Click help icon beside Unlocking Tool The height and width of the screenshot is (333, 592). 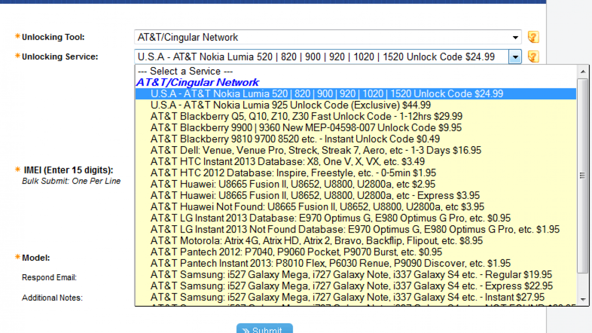coord(533,37)
